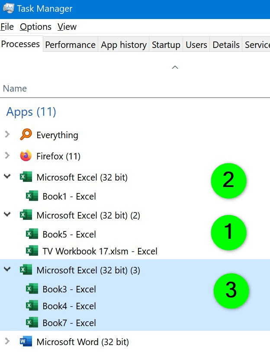Select the Everything process row
Image resolution: width=270 pixels, height=352 pixels.
135,135
